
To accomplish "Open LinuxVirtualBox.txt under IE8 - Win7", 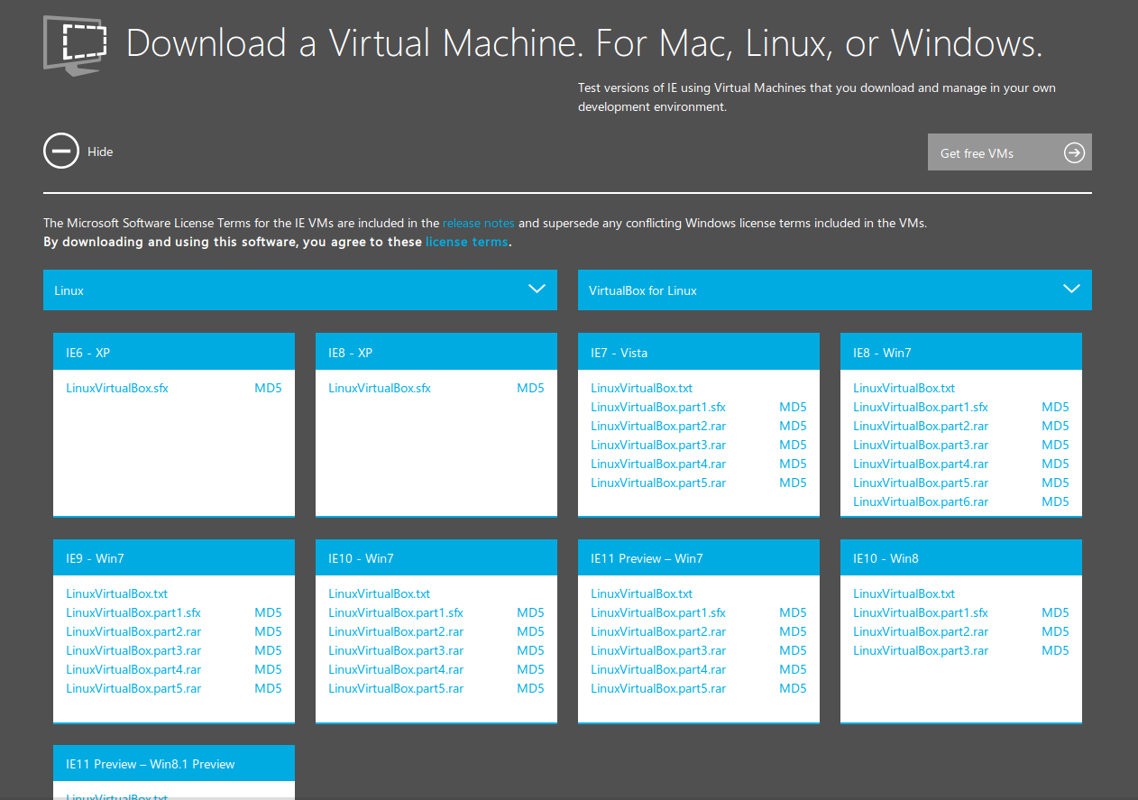I will [904, 388].
